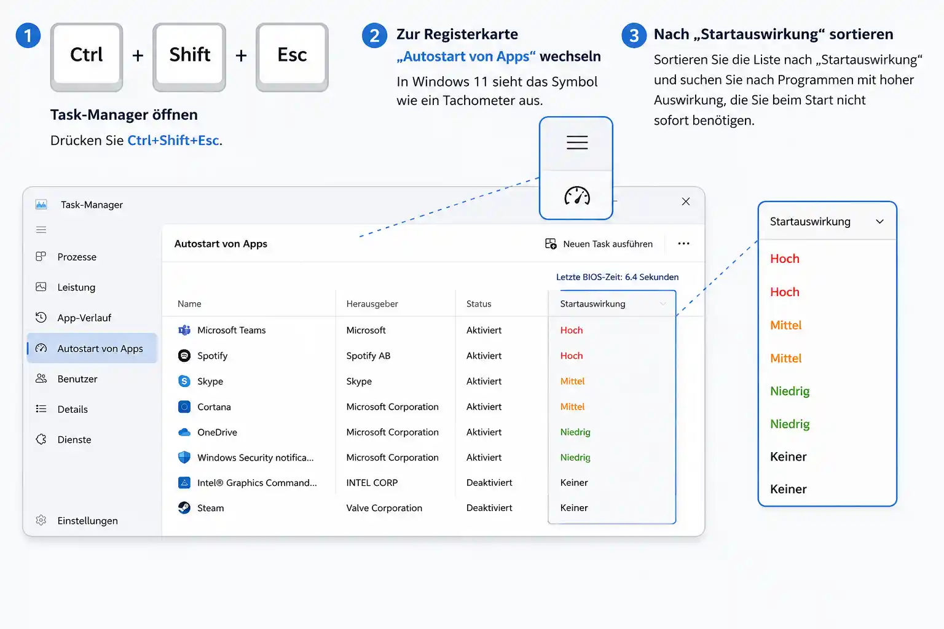944x629 pixels.
Task: Click the Cortana app icon
Action: [184, 407]
